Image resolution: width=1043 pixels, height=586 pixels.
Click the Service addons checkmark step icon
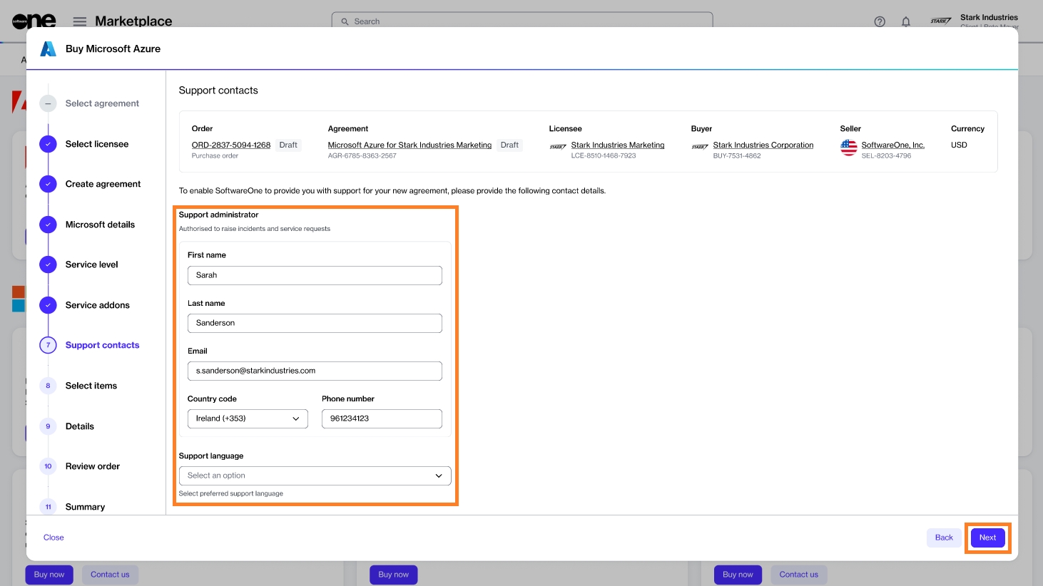pos(48,305)
